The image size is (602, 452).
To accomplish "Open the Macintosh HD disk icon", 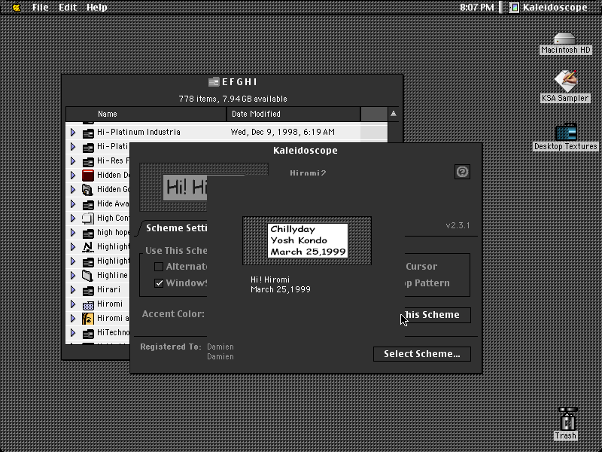I will tap(564, 39).
